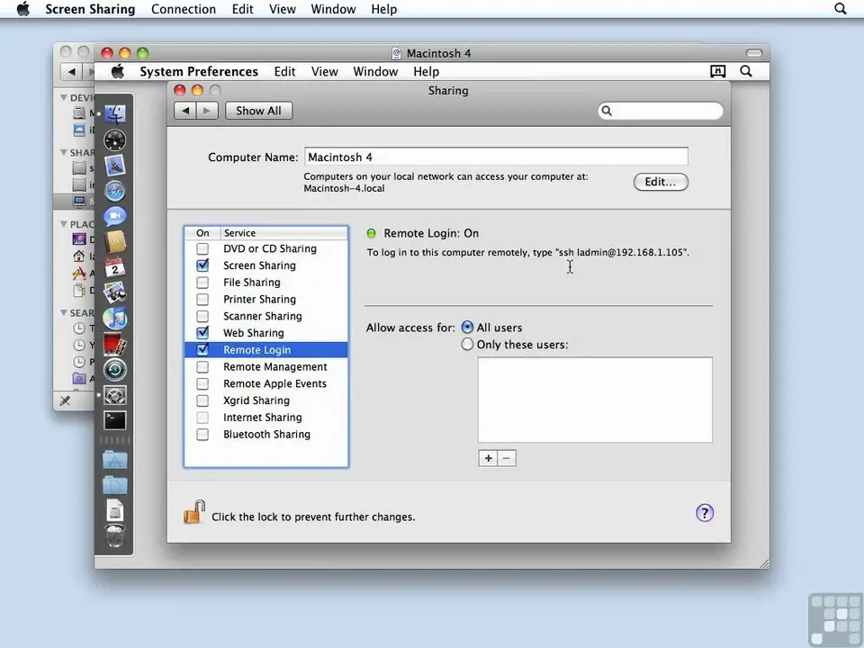This screenshot has width=864, height=648.
Task: Open Mail from the Dock
Action: point(115,166)
